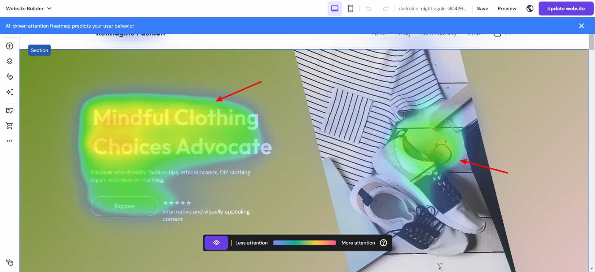Click the Preview button
Screen dimensions: 595x272
tap(507, 9)
